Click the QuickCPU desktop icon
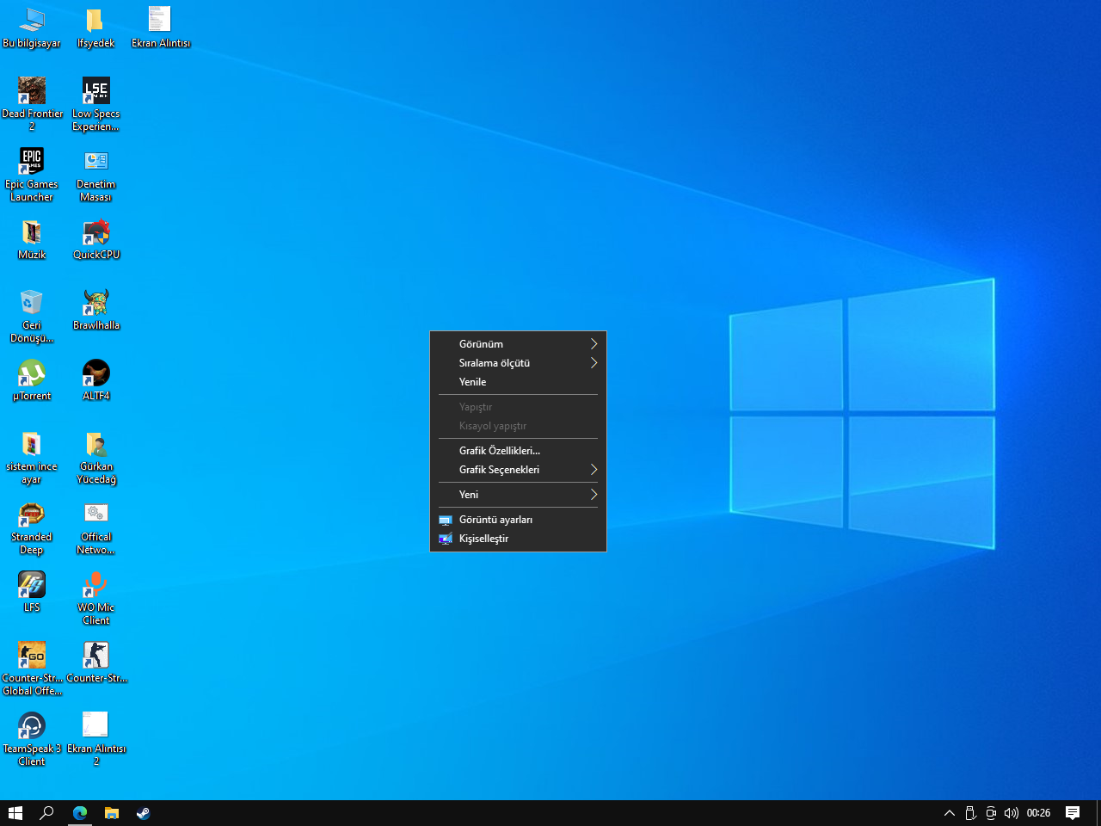This screenshot has height=826, width=1101. point(96,233)
